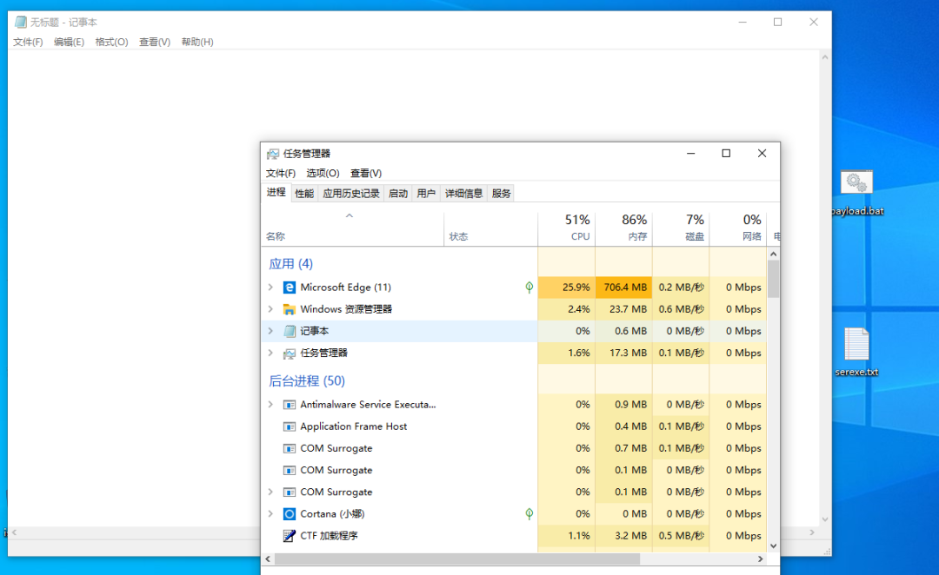
Task: Click the 应用 (4) group header
Action: pyautogui.click(x=290, y=264)
